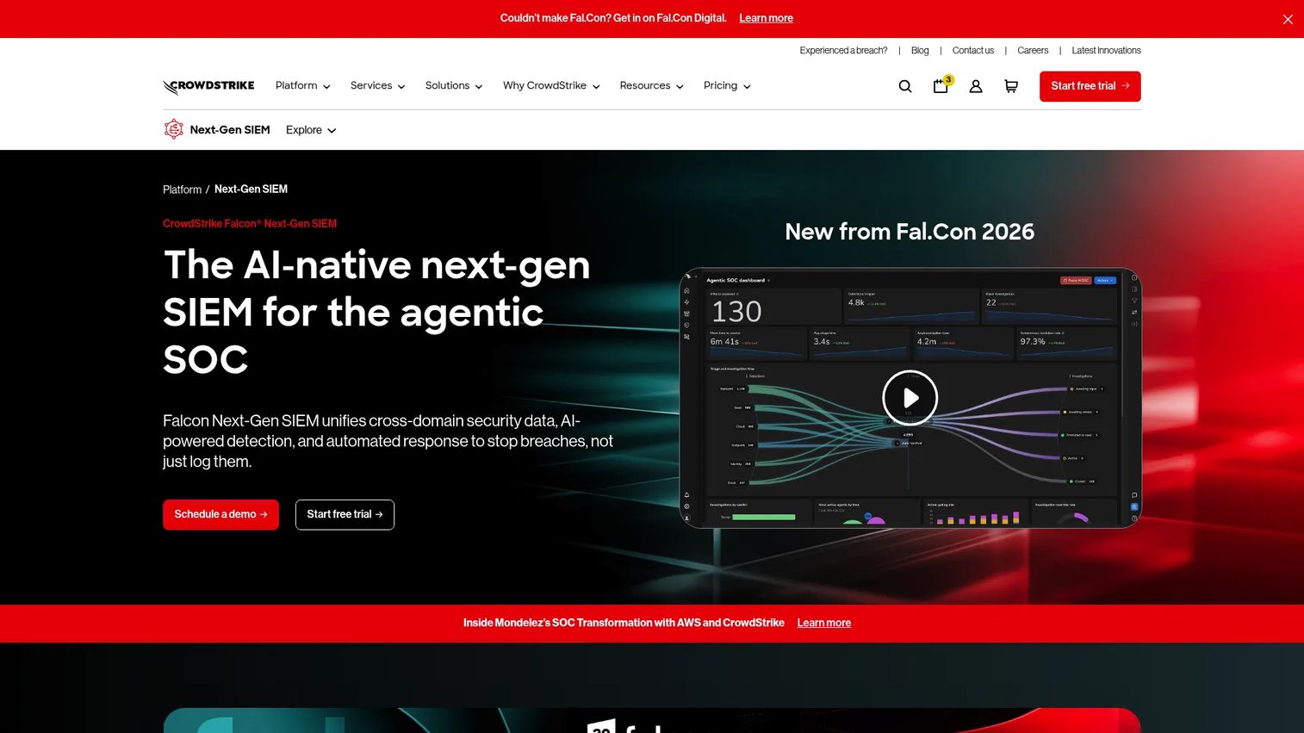Click the CrowdStrike logo
This screenshot has width=1304, height=733.
208,86
